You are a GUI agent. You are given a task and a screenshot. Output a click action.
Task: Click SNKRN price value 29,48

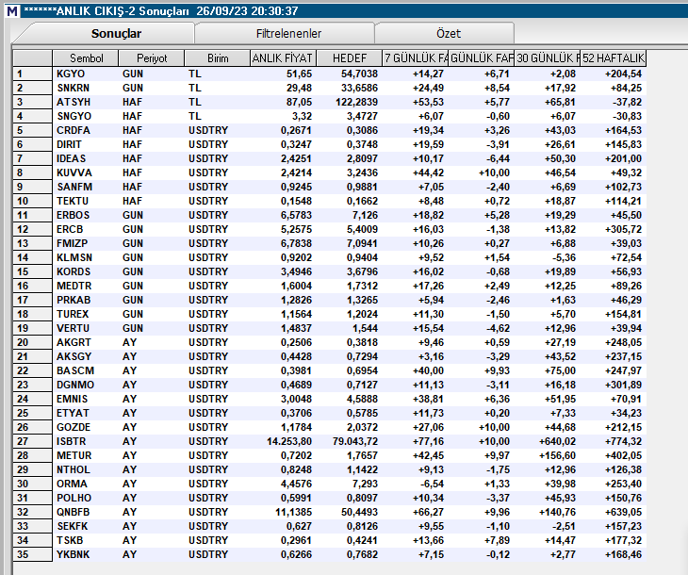(x=300, y=88)
